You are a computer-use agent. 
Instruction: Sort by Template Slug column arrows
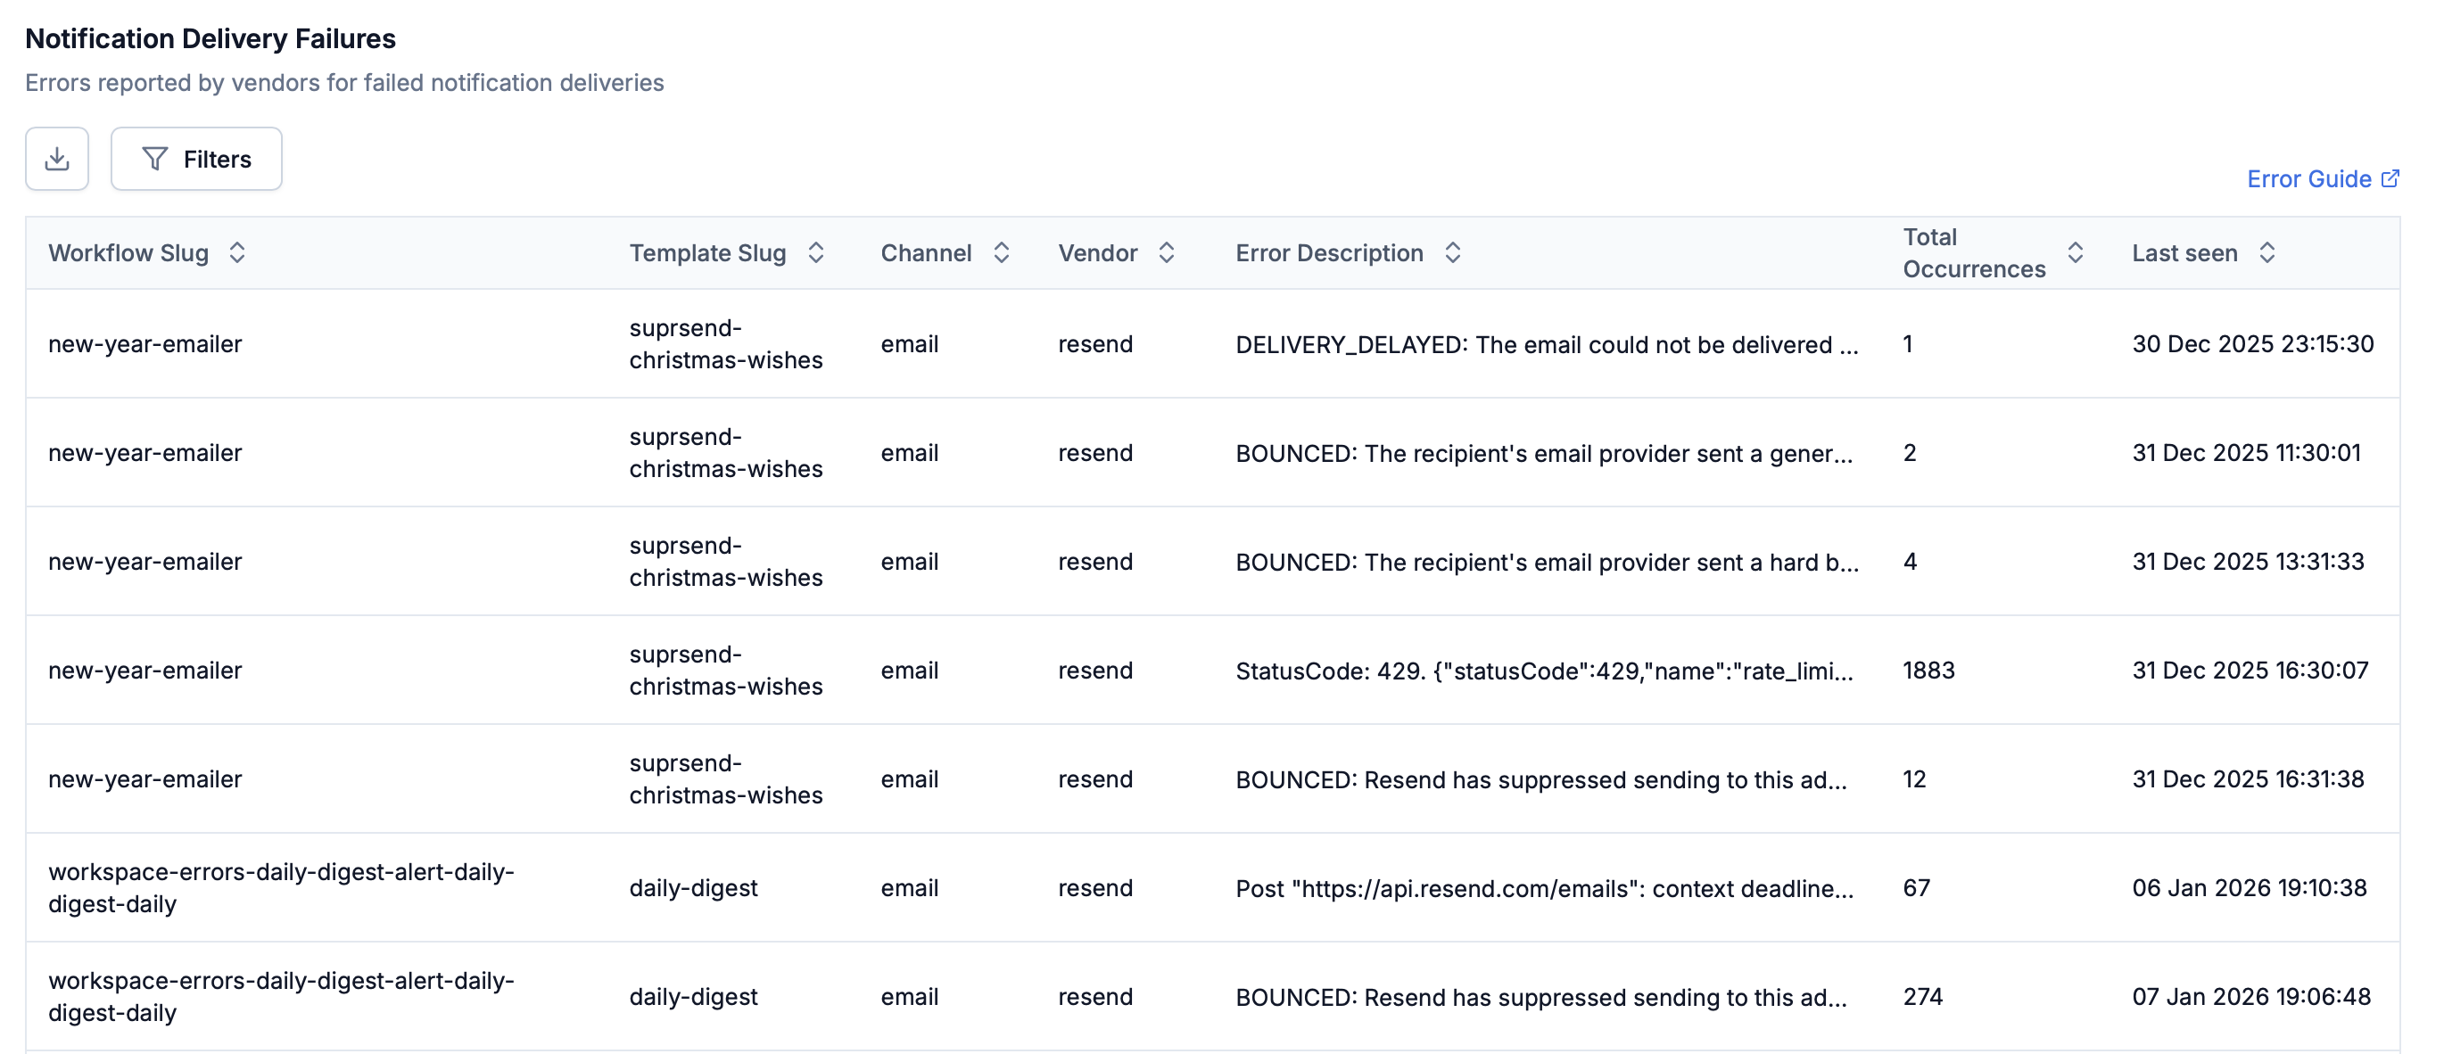[x=816, y=252]
